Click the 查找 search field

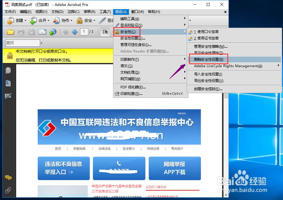[23, 43]
